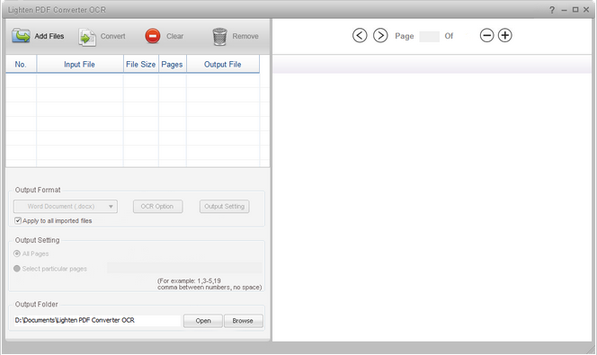The width and height of the screenshot is (597, 355).
Task: Click the Convert text label
Action: click(x=113, y=36)
